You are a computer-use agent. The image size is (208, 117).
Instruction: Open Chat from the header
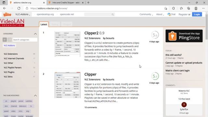(x=171, y=14)
